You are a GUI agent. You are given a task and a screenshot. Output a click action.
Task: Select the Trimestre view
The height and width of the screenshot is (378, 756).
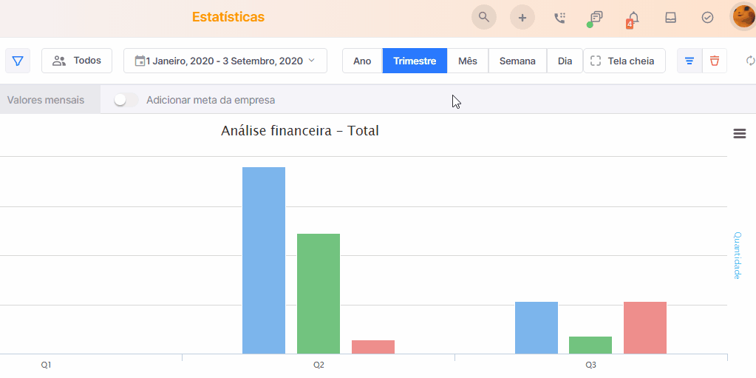(415, 61)
